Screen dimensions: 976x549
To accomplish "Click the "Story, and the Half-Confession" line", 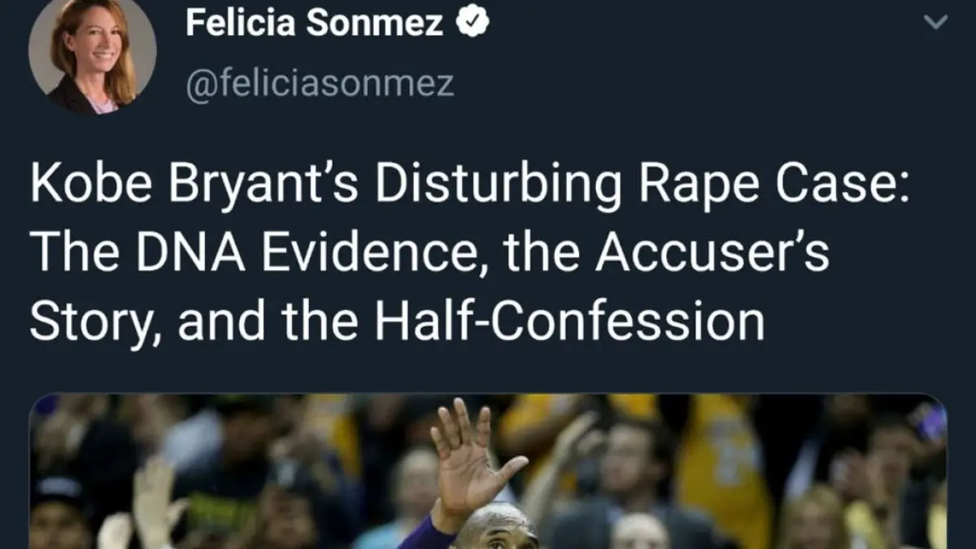I will [397, 321].
